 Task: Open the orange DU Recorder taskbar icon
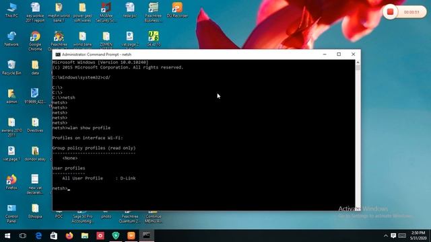coord(131,236)
